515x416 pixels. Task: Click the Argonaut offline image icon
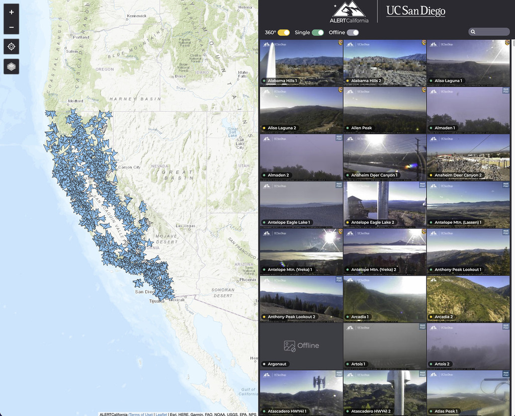click(x=289, y=346)
